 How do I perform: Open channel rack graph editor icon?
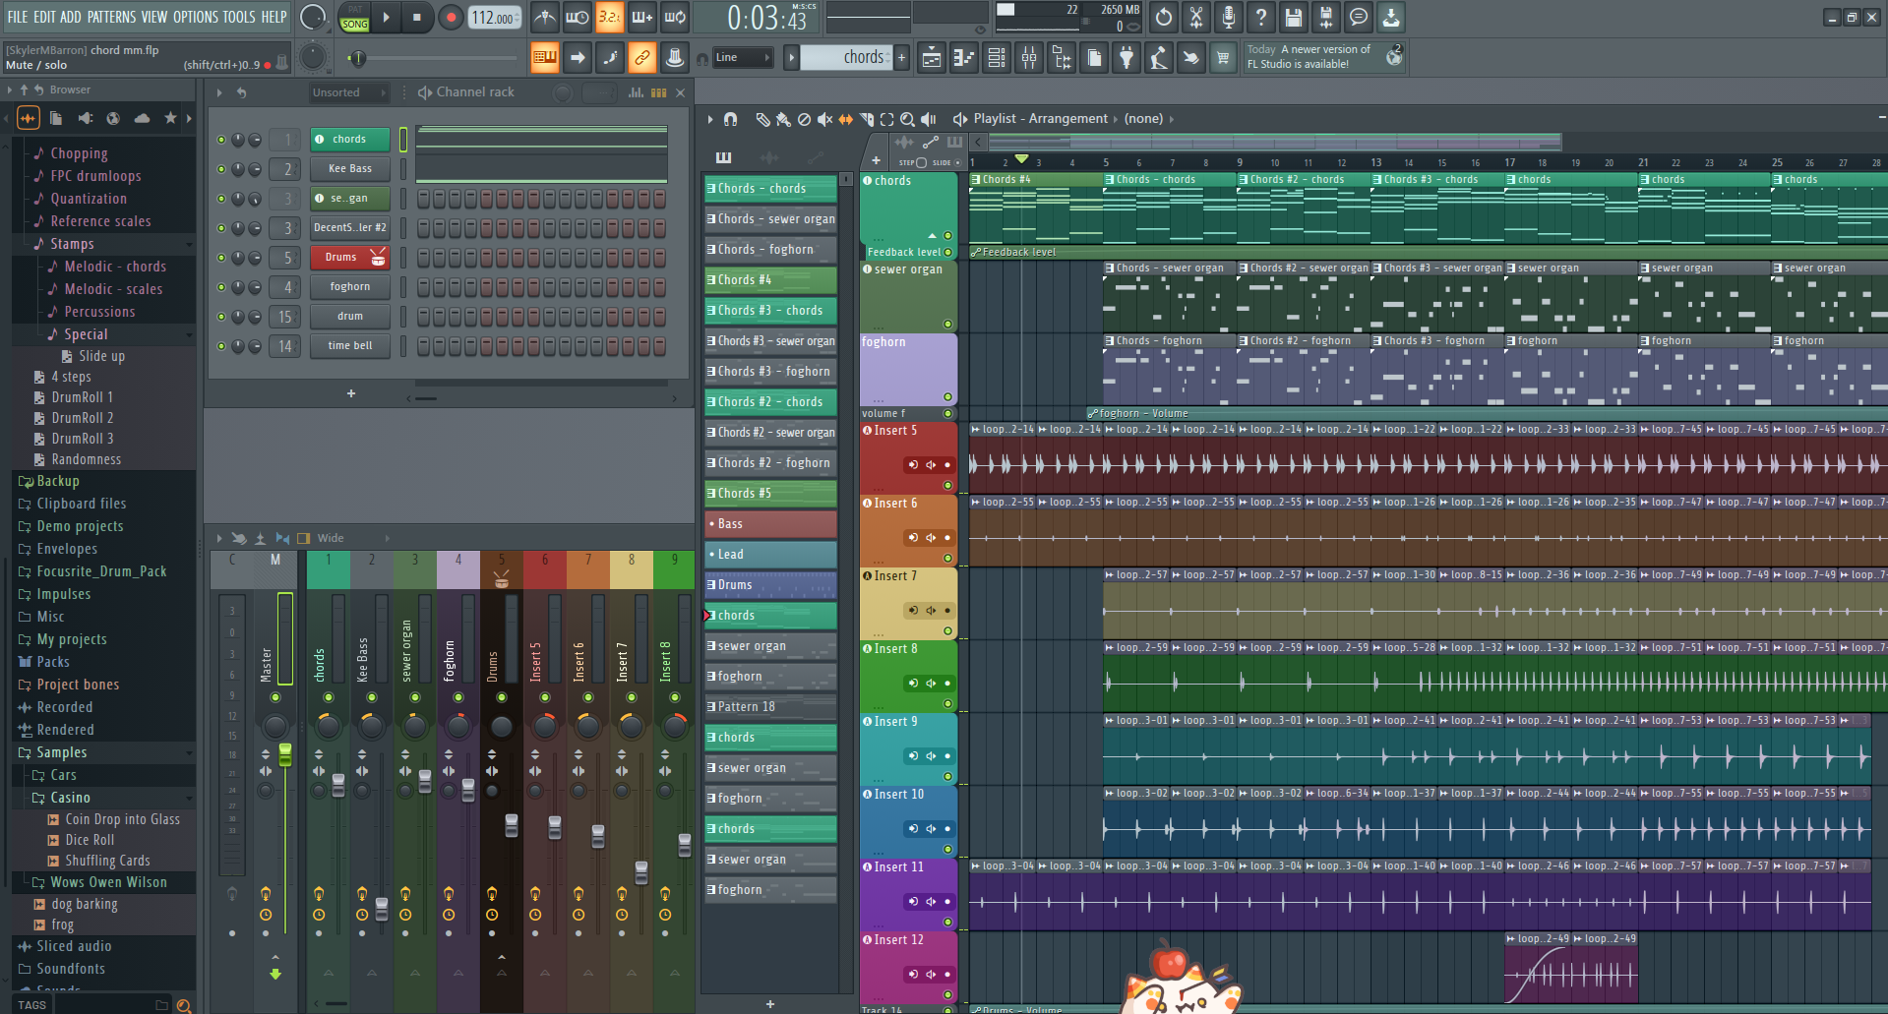coord(637,92)
